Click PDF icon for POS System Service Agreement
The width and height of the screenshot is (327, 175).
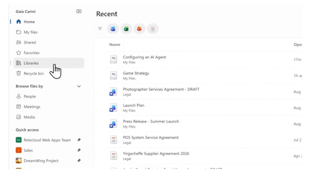click(114, 140)
